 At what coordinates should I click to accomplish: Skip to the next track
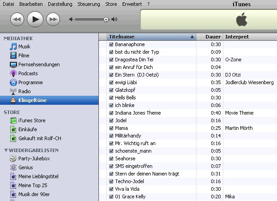pos(53,19)
